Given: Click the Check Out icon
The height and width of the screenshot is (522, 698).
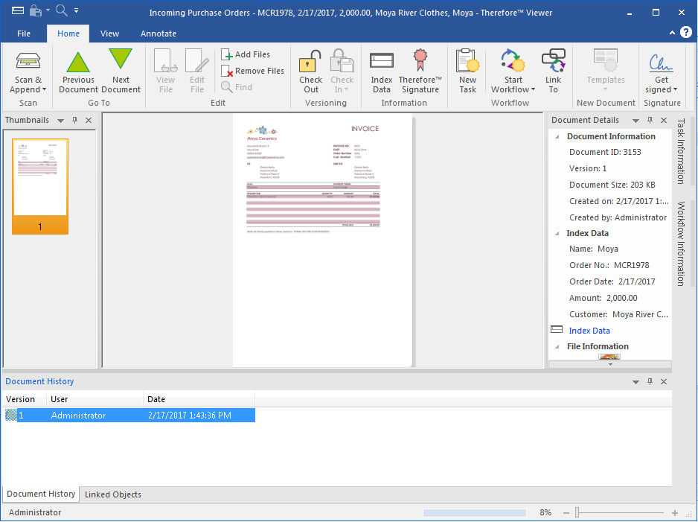Looking at the screenshot, I should [x=310, y=63].
